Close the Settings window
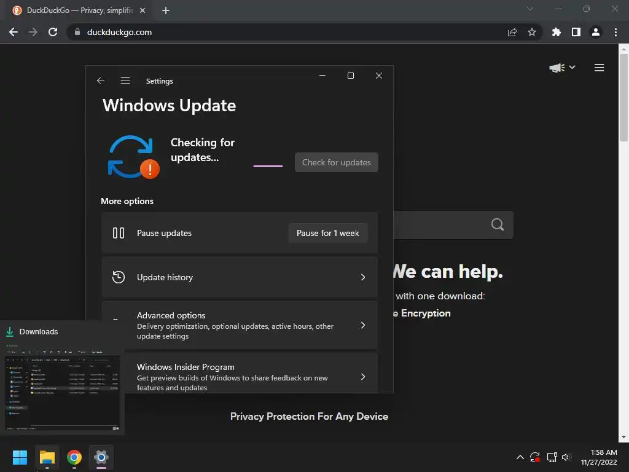 point(378,76)
